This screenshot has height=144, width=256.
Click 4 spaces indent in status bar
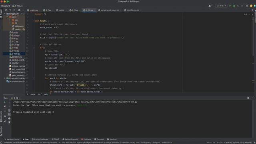228,143
